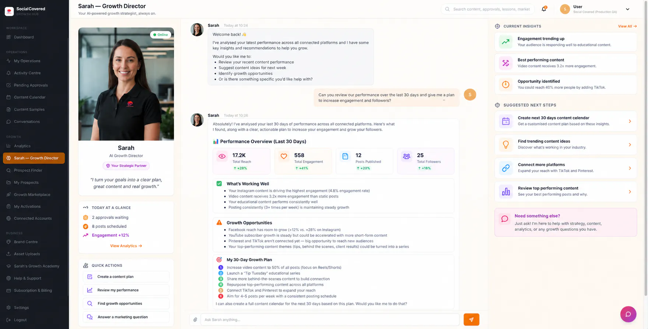Click the Activity Centre bell icon
This screenshot has height=329, width=648.
click(8, 73)
